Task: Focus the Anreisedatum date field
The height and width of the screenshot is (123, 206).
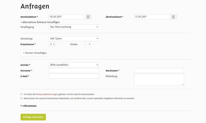Action: [x=67, y=17]
